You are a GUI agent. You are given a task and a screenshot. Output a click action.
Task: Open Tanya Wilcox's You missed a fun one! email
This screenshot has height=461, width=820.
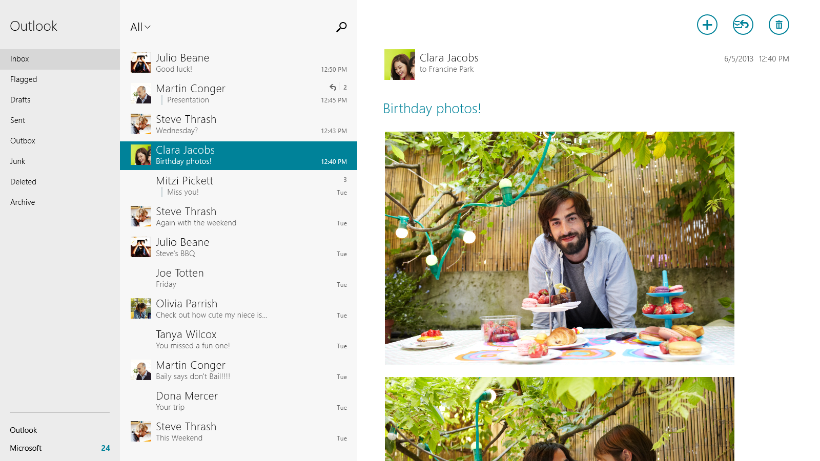point(238,340)
